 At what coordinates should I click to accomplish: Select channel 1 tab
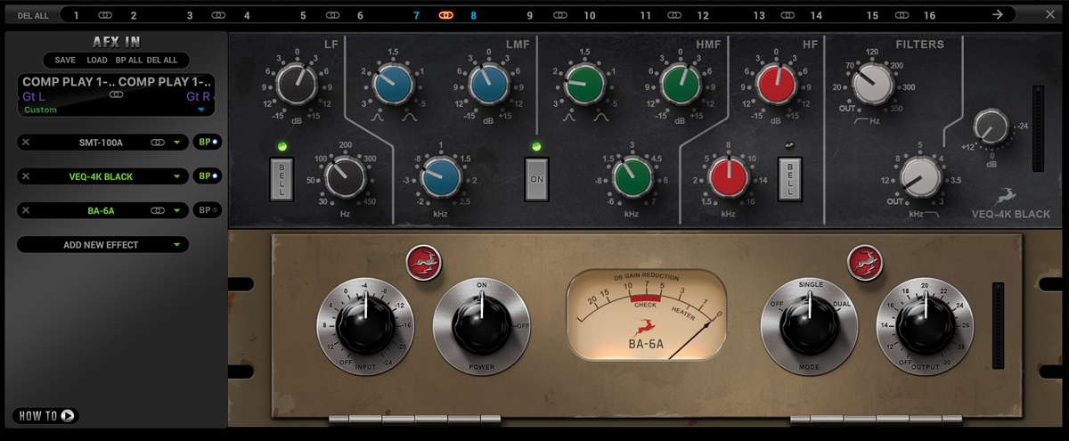tap(77, 15)
